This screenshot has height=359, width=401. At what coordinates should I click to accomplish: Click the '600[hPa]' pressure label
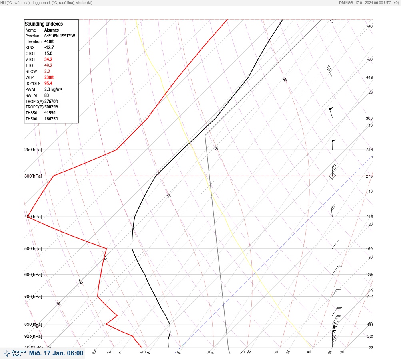(33, 274)
